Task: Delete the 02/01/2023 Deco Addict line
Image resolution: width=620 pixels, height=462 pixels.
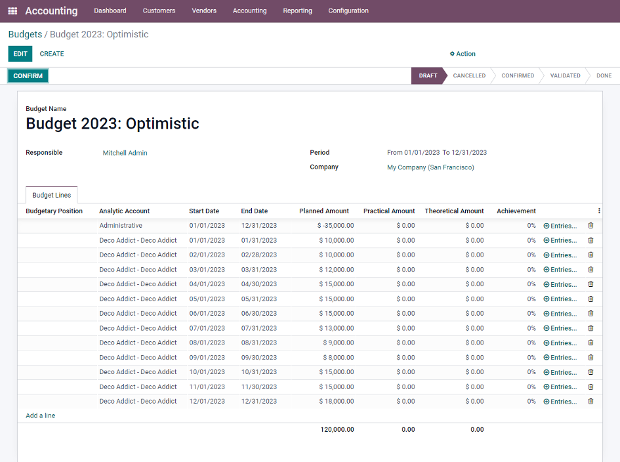Action: pyautogui.click(x=590, y=255)
